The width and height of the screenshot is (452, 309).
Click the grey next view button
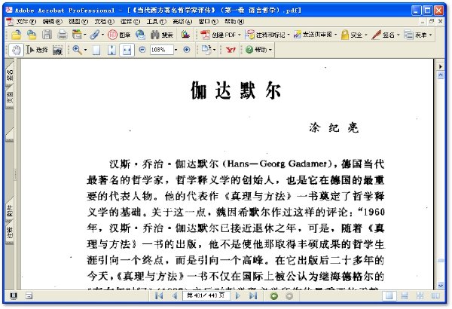click(x=289, y=295)
